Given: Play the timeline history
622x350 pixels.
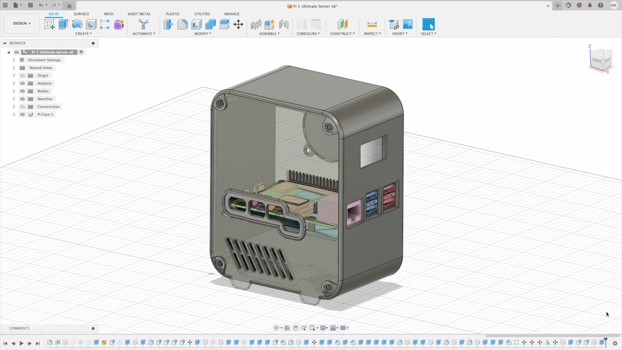Looking at the screenshot, I should pos(21,343).
